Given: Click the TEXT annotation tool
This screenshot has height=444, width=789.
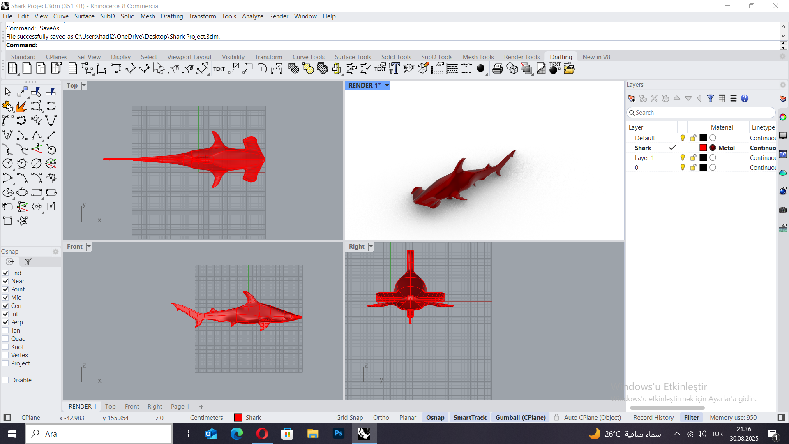Looking at the screenshot, I should [x=219, y=69].
